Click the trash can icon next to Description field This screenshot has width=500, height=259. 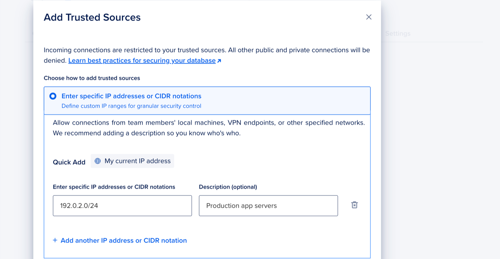click(x=354, y=205)
